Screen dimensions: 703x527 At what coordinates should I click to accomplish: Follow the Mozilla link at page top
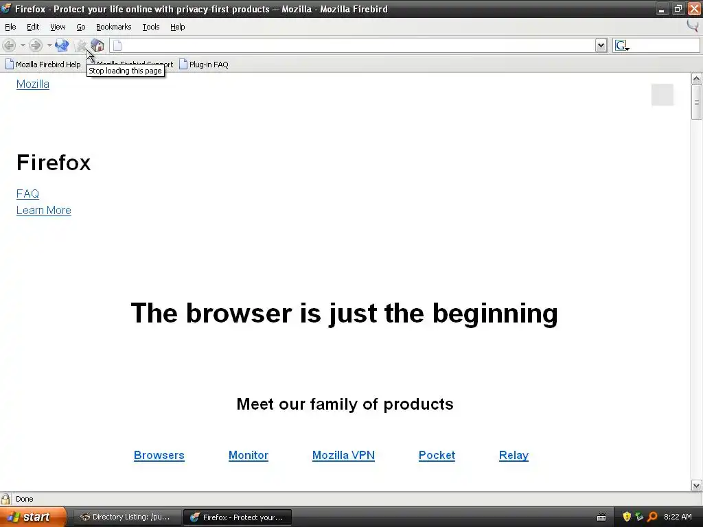click(x=33, y=84)
